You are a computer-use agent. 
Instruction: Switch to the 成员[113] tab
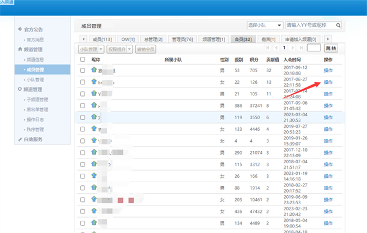[102, 39]
